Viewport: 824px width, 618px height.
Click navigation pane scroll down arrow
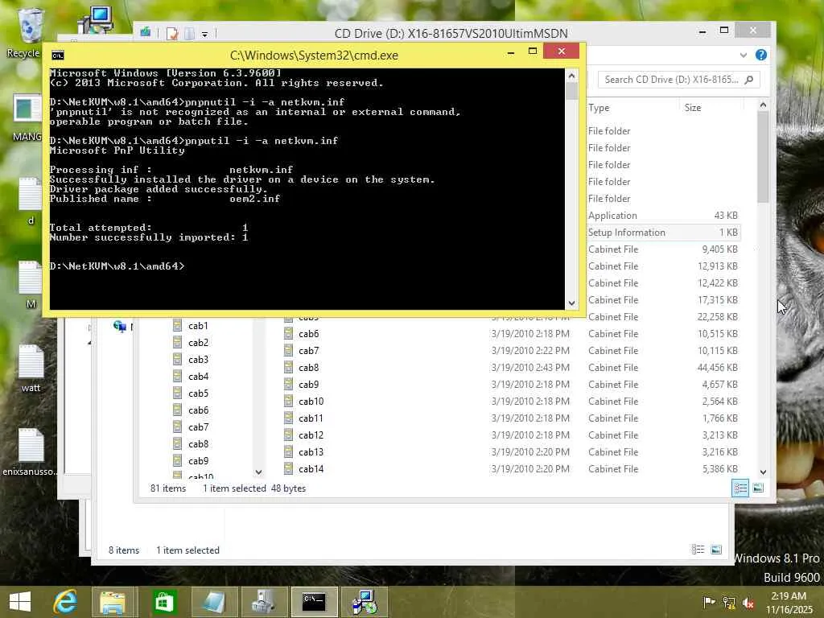pyautogui.click(x=258, y=472)
